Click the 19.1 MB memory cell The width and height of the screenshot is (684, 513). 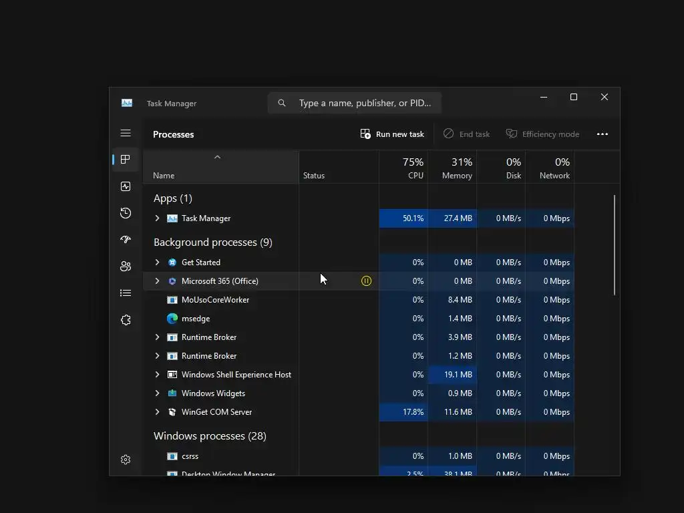pos(452,374)
